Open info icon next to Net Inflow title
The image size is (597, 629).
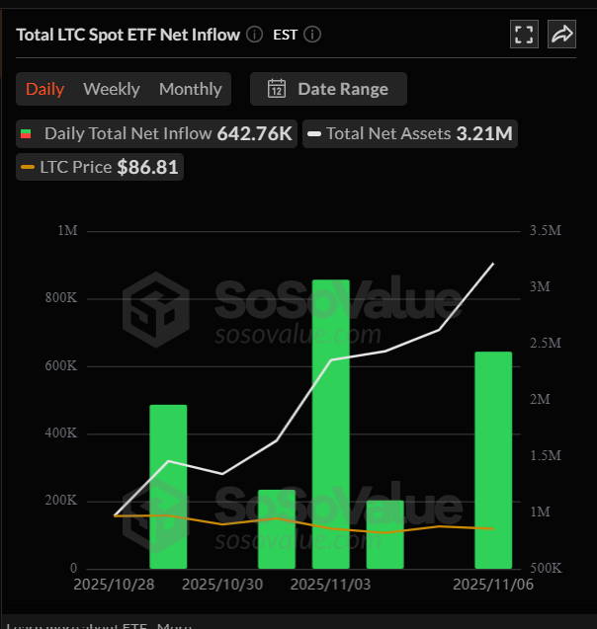coord(255,35)
